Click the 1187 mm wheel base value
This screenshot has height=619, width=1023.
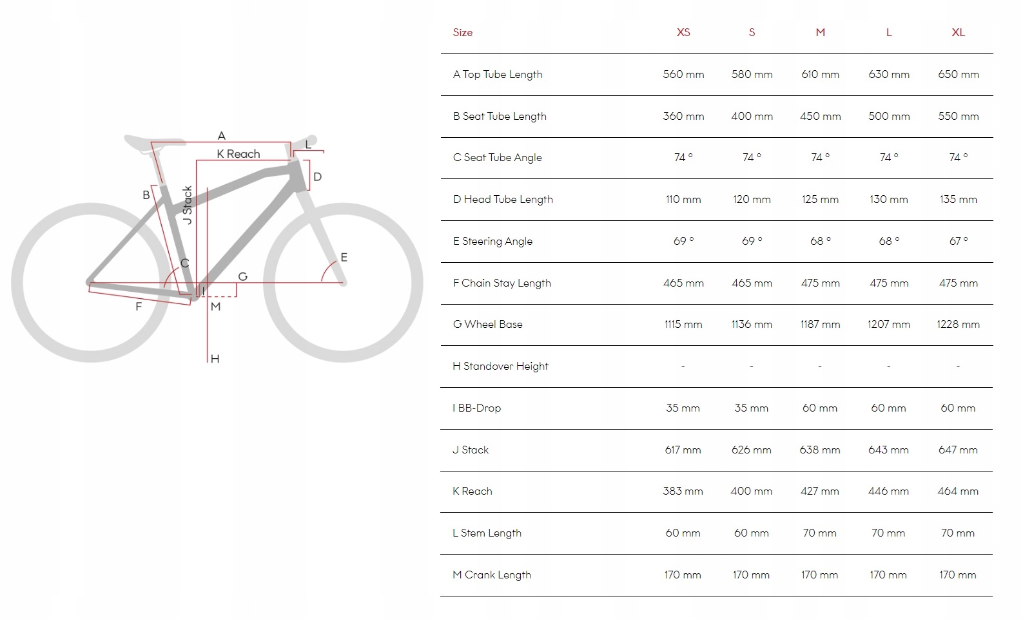[820, 324]
